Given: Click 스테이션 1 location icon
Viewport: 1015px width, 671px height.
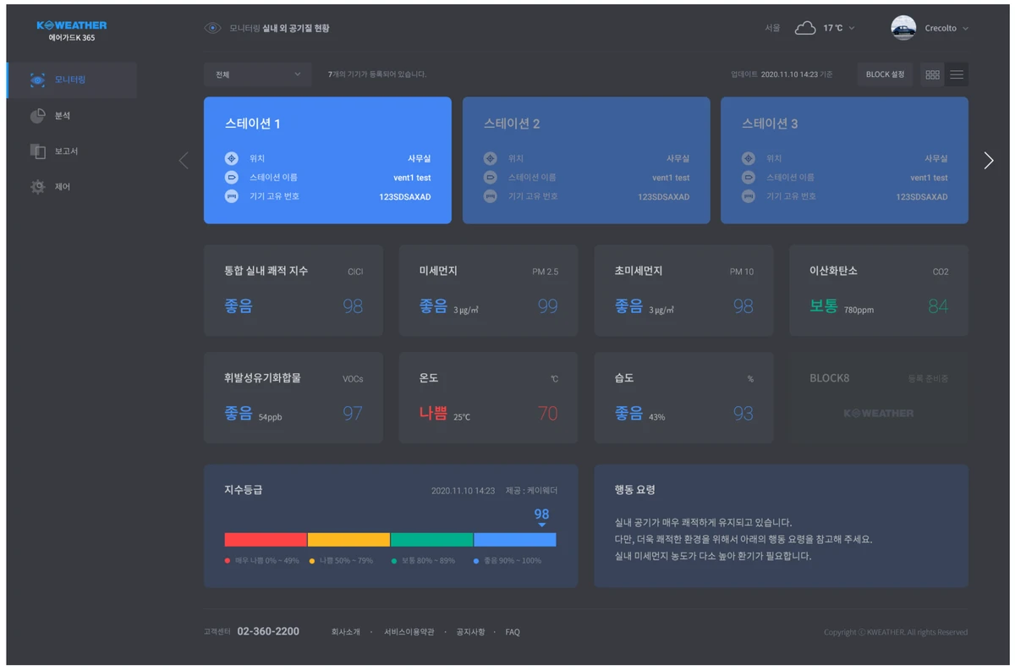Looking at the screenshot, I should pyautogui.click(x=231, y=158).
